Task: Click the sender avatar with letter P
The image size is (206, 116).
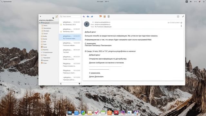Action: pos(87,24)
